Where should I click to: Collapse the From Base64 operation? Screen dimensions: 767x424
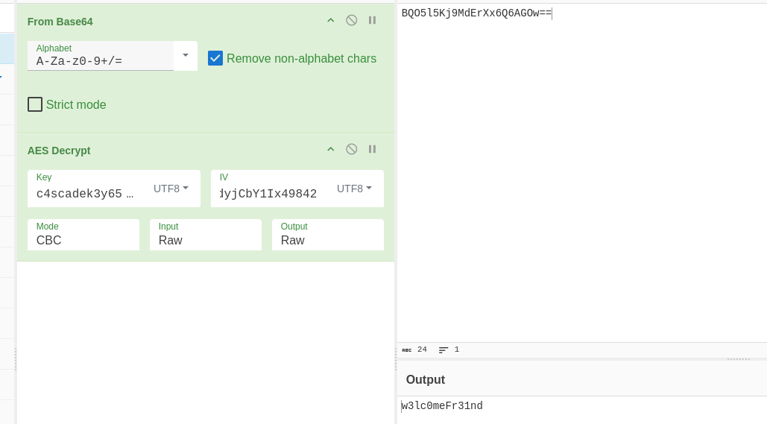[331, 20]
